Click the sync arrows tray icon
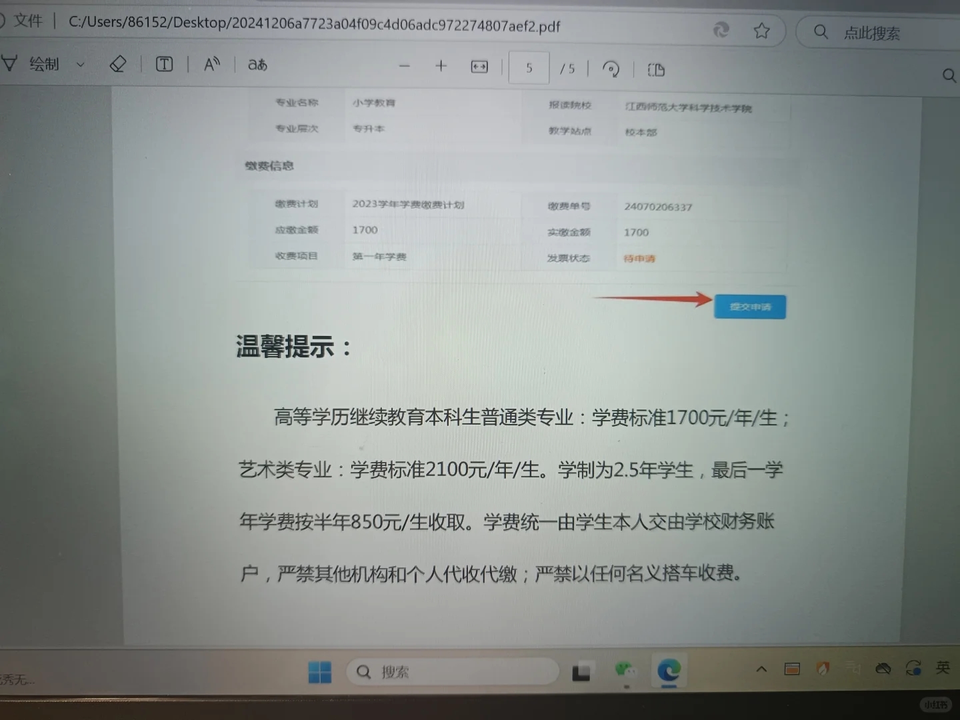Screen dimensions: 960x720 click(913, 667)
